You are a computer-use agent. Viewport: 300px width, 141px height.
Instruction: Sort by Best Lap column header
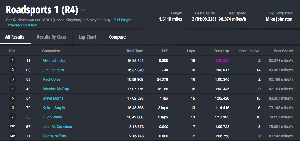click(222, 51)
